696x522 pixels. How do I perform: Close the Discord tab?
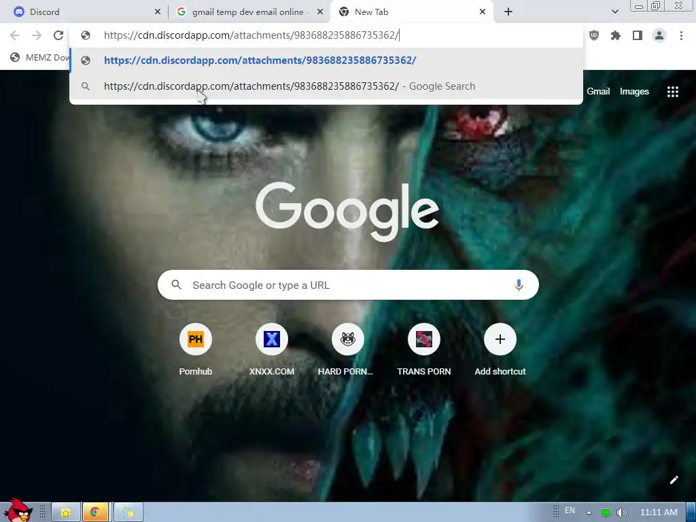coord(158,12)
